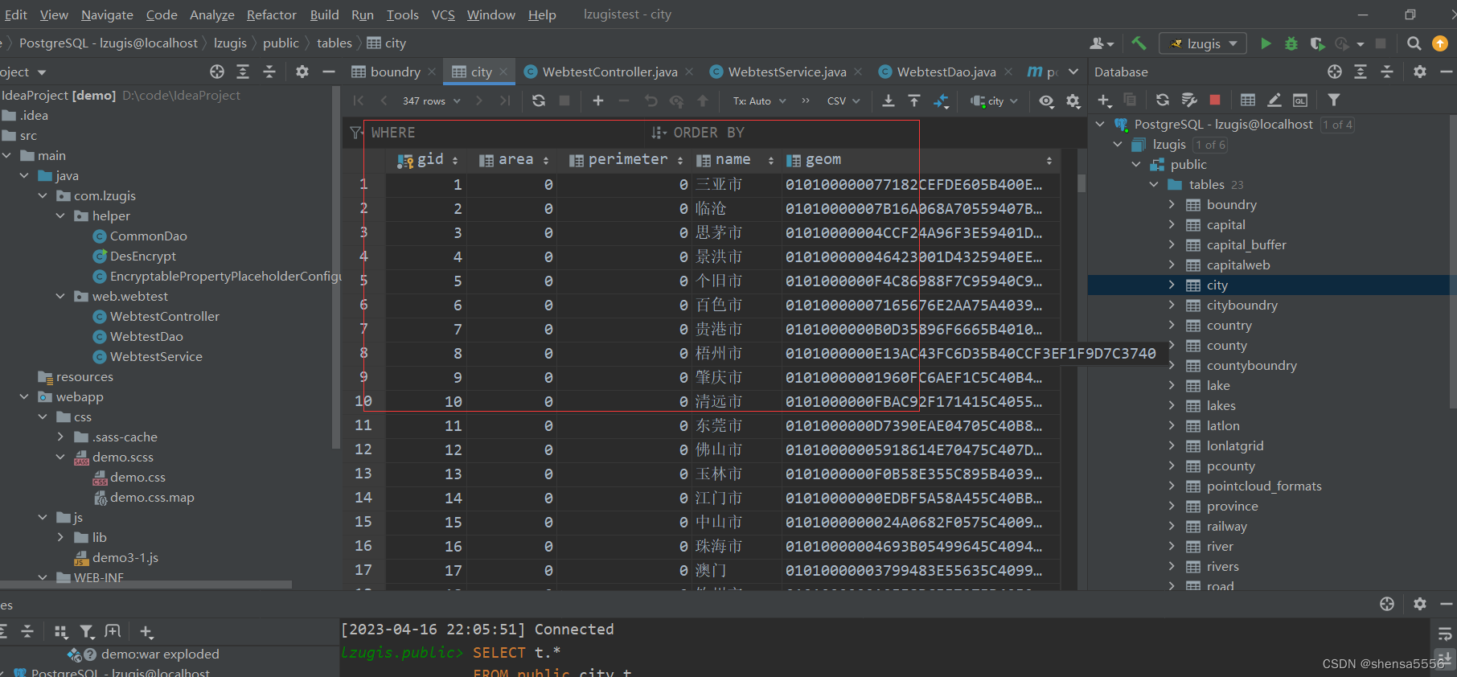Run the lzugis configuration
The height and width of the screenshot is (677, 1457).
(1266, 43)
